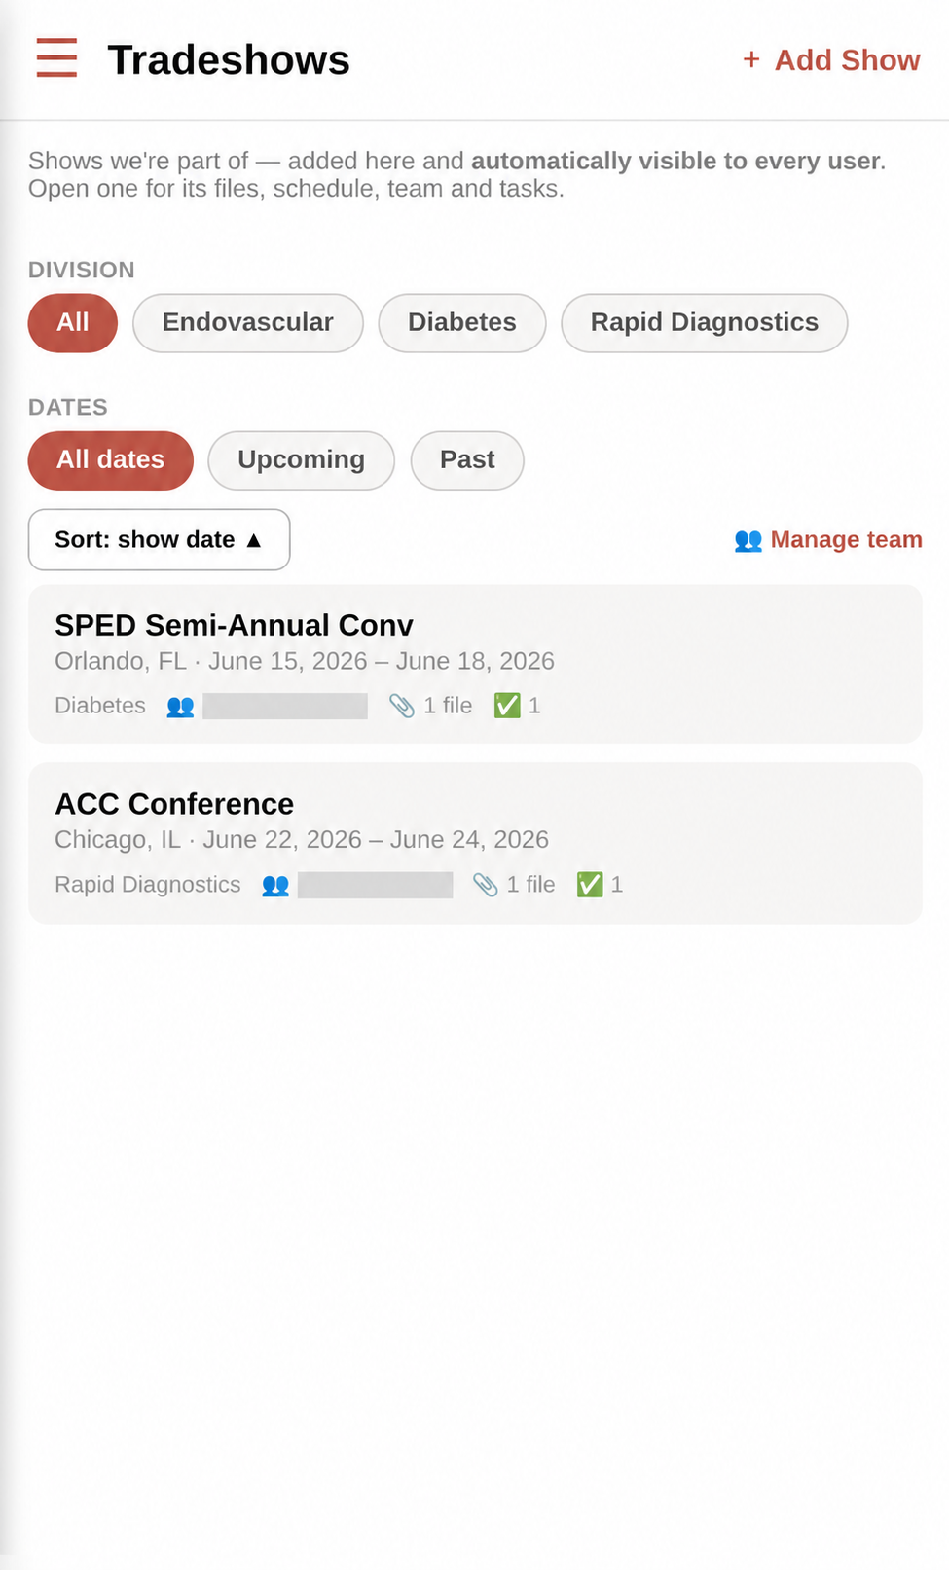Filter by Rapid Diagnostics division
This screenshot has height=1570, width=949.
point(705,323)
